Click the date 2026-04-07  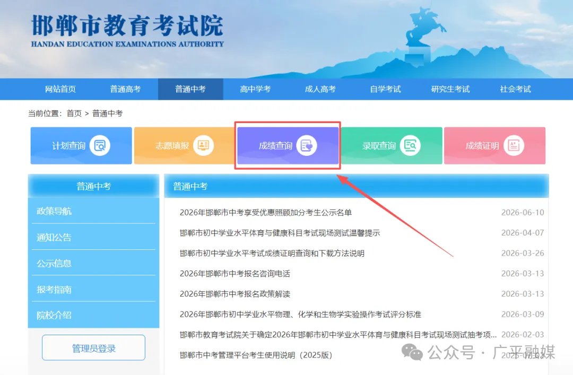pos(523,233)
